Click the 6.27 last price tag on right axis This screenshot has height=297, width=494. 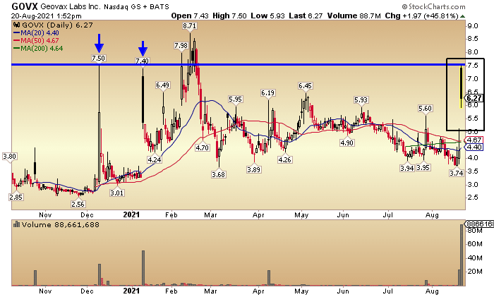[474, 98]
